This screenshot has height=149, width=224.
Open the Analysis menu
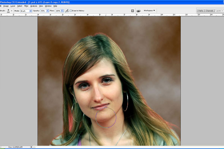[34, 6]
